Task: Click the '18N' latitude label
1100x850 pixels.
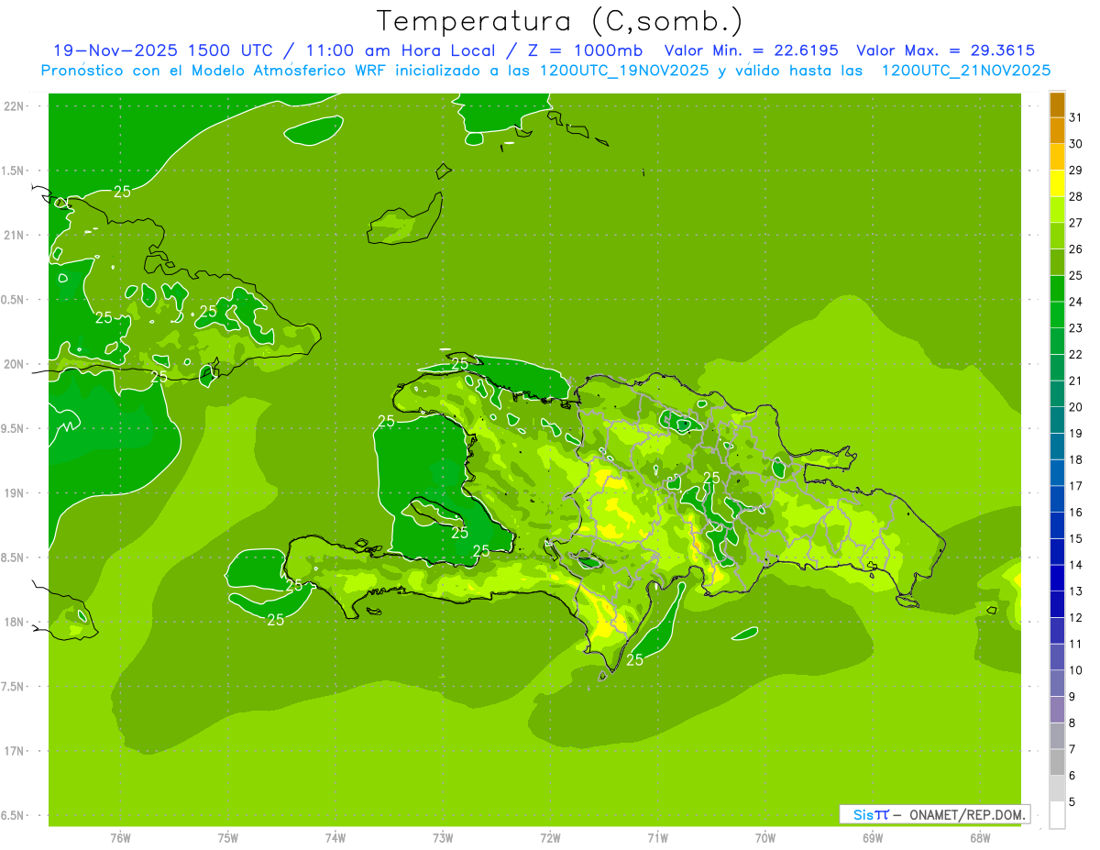Action: tap(15, 622)
